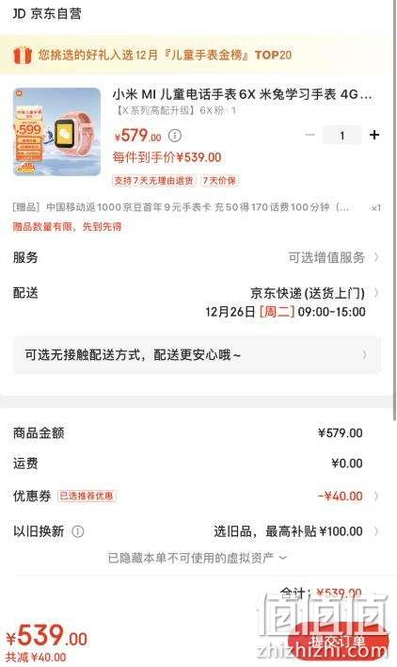Viewport: 397px width, 667px height.
Task: Click the 支持7天无理由退货 tag
Action: [153, 180]
